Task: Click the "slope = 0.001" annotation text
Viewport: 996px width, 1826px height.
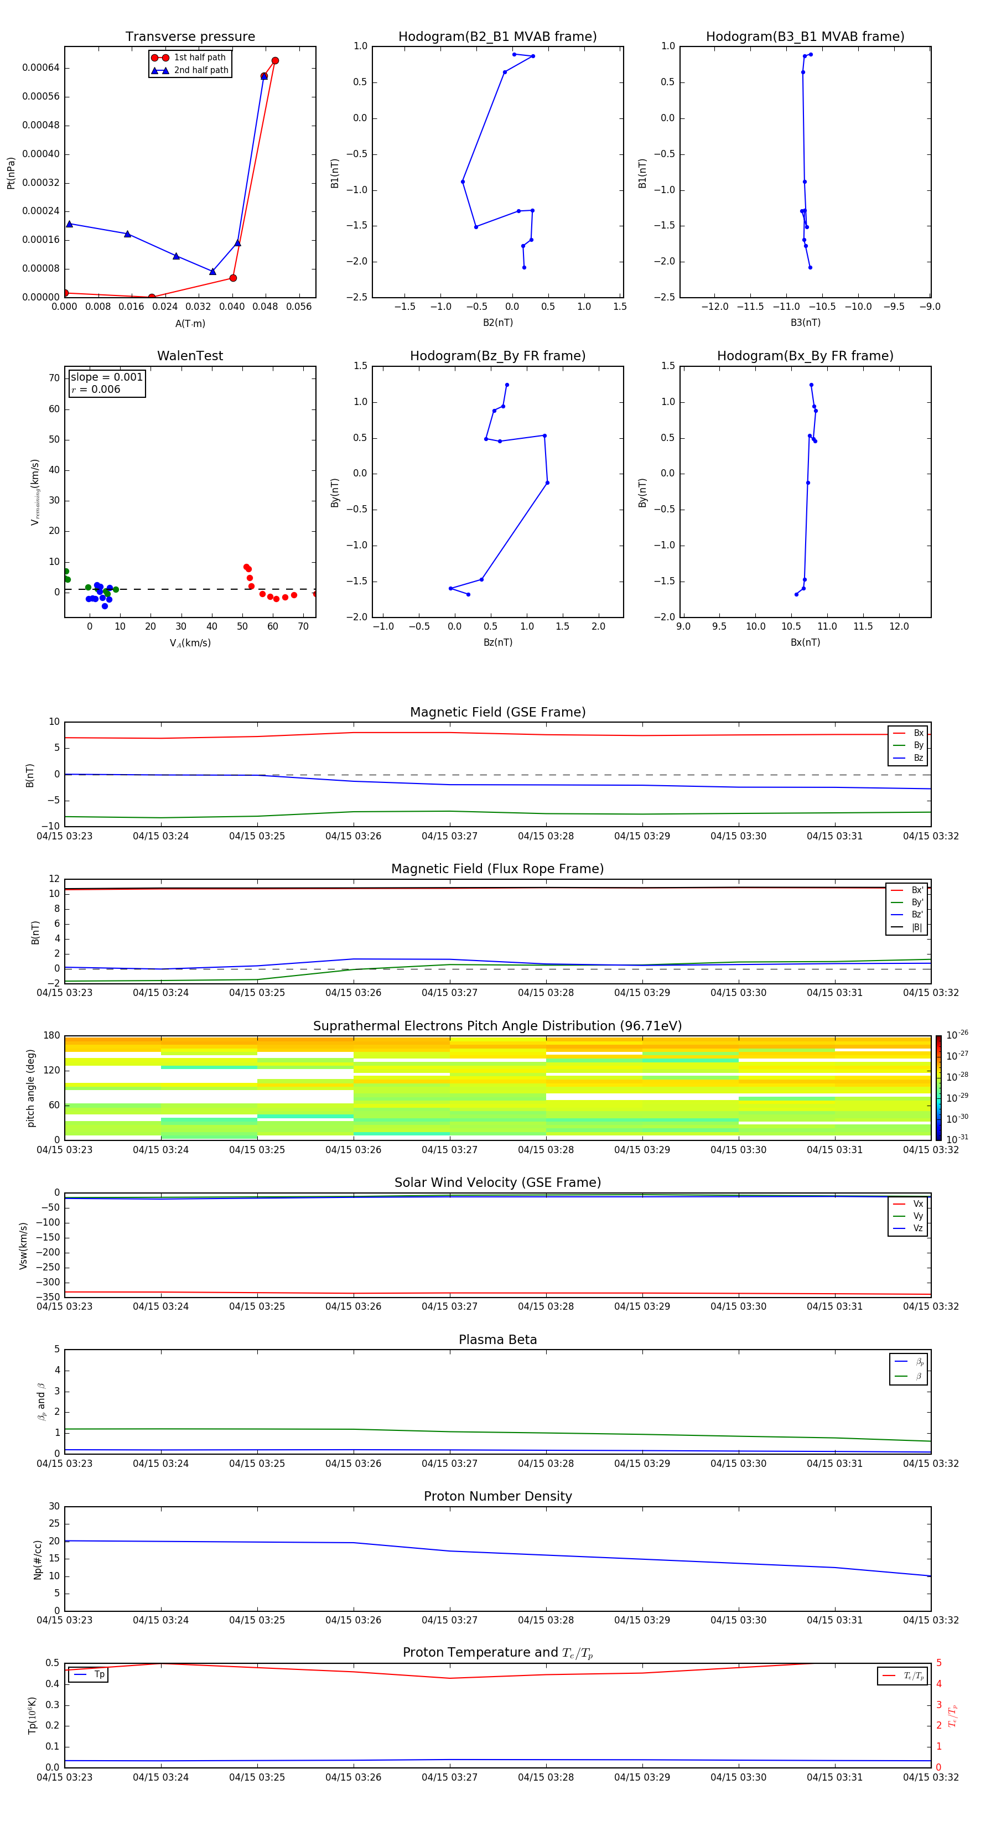Action: point(106,377)
